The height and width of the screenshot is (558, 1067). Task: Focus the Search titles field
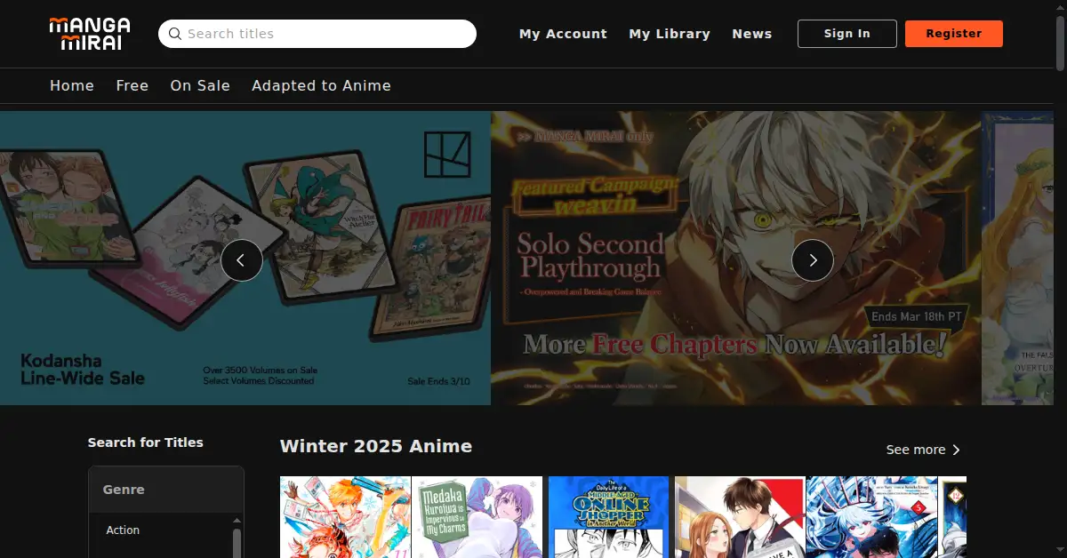317,34
